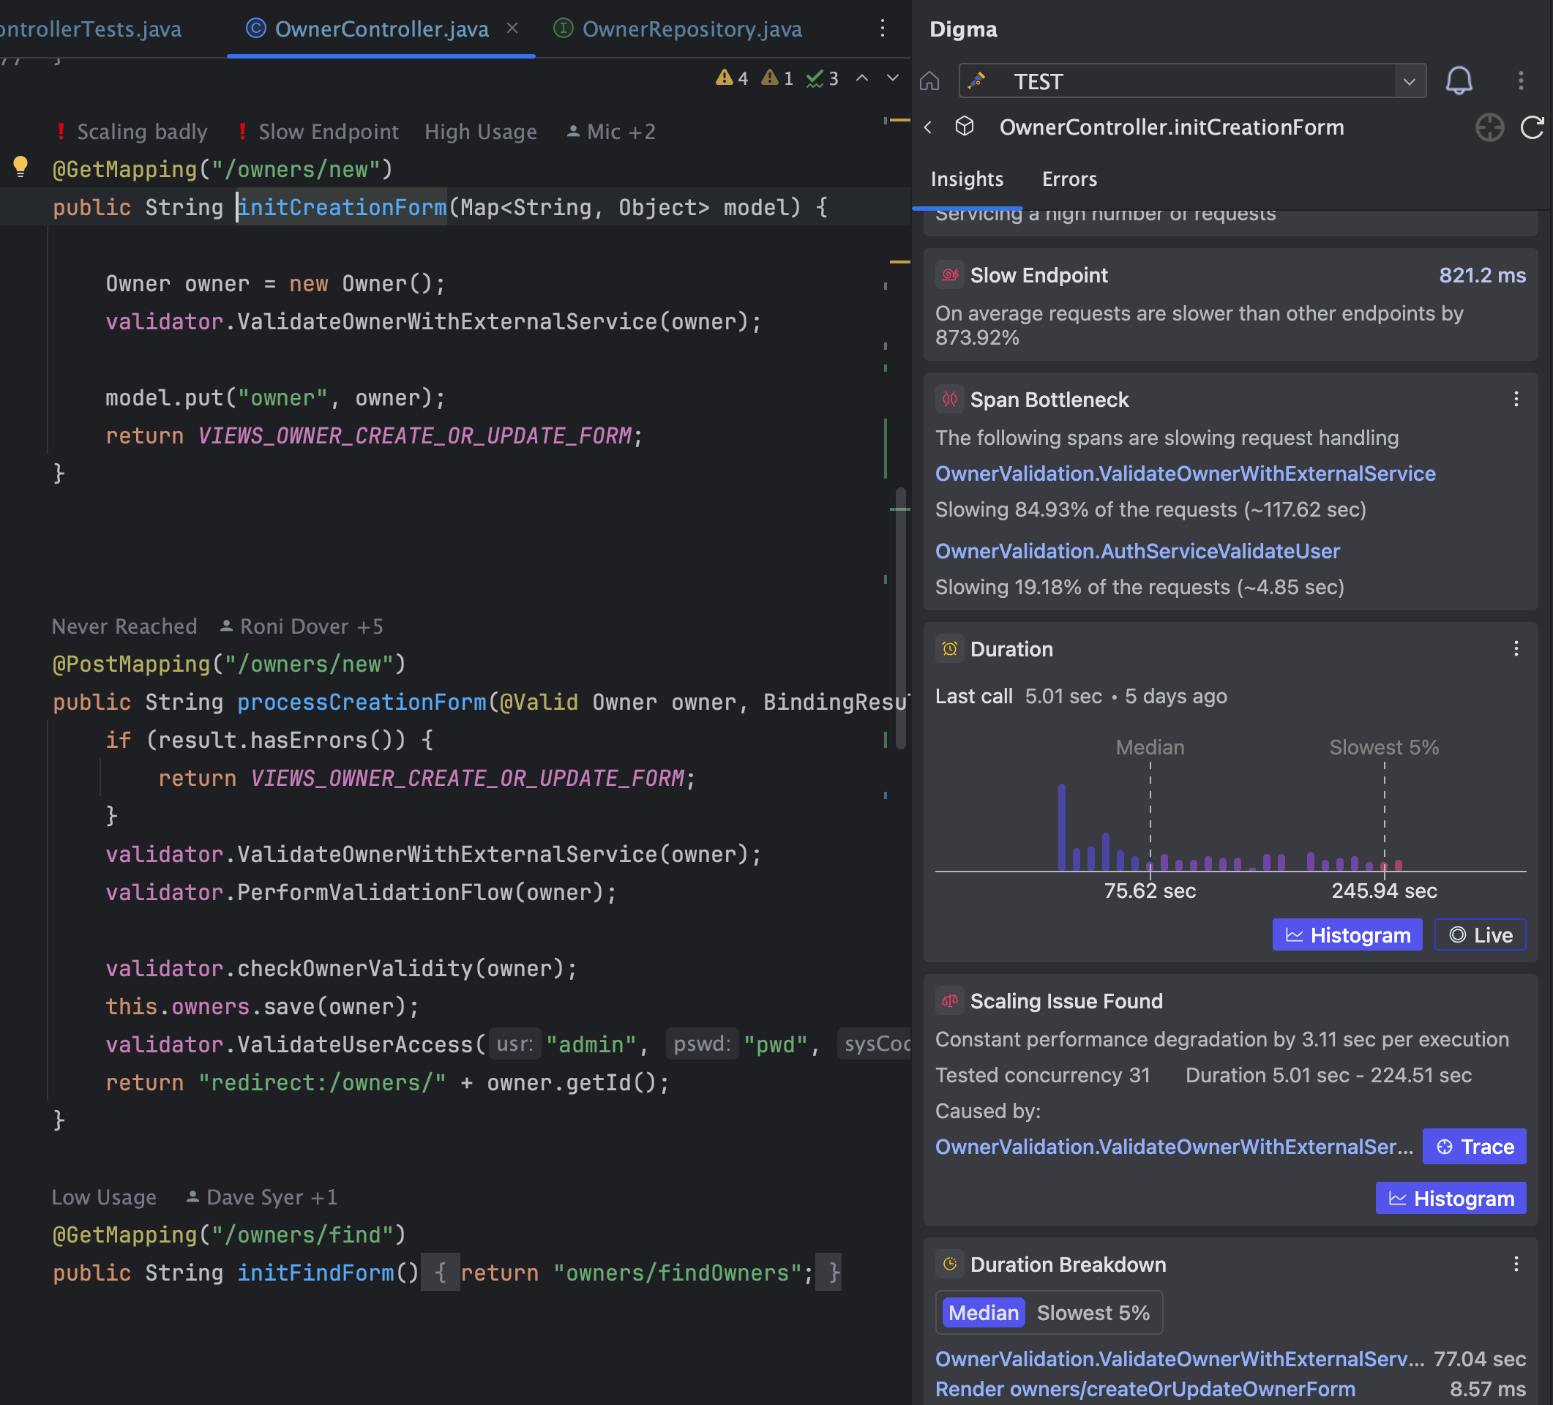Open the TEST environment dropdown
1553x1405 pixels.
pyautogui.click(x=1191, y=81)
